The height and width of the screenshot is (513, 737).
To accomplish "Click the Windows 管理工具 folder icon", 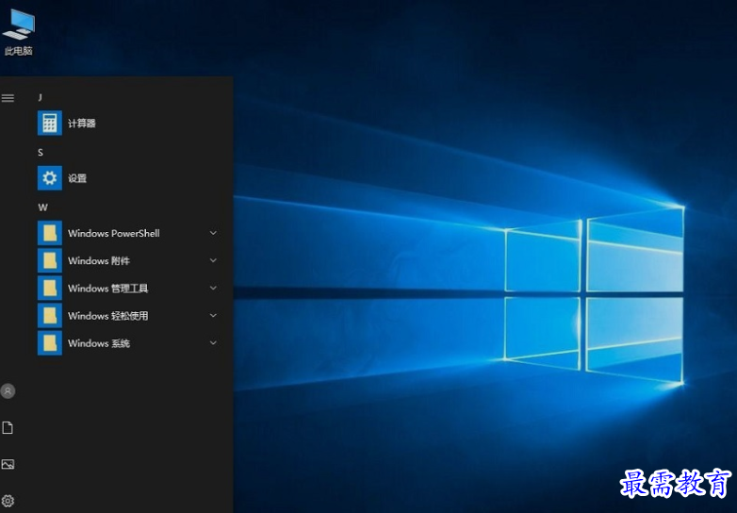I will 50,289.
